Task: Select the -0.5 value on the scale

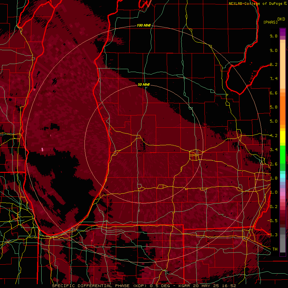Action: 272,220
